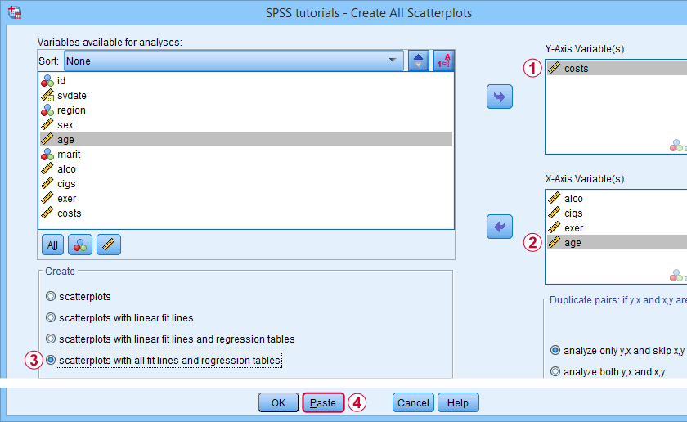Select alco in the X-Axis Variable(s) list

click(x=617, y=199)
